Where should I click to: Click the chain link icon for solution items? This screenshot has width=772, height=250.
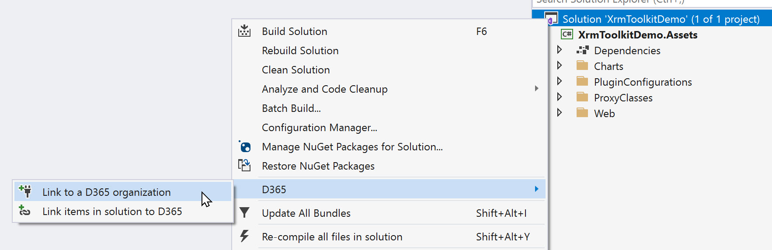(24, 211)
